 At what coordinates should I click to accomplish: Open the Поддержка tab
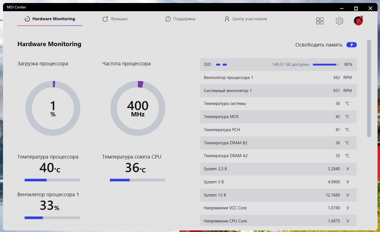180,19
